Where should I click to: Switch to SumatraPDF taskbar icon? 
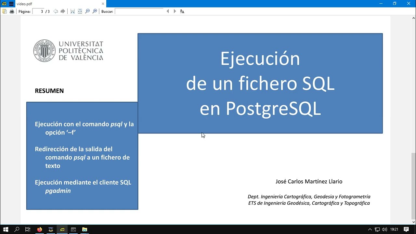(x=62, y=229)
